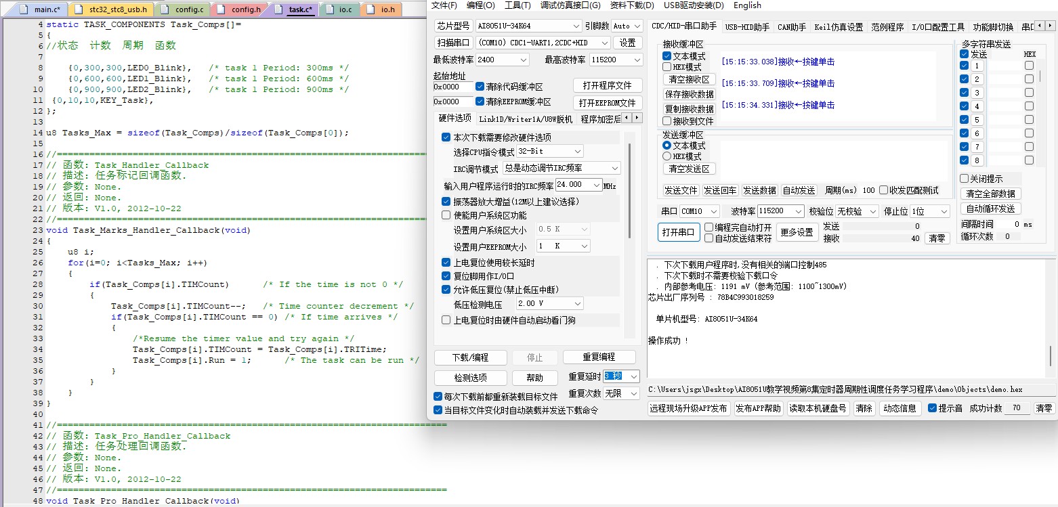Enable 使能用户系统区功能 checkbox
Image resolution: width=1058 pixels, height=507 pixels.
pos(446,215)
